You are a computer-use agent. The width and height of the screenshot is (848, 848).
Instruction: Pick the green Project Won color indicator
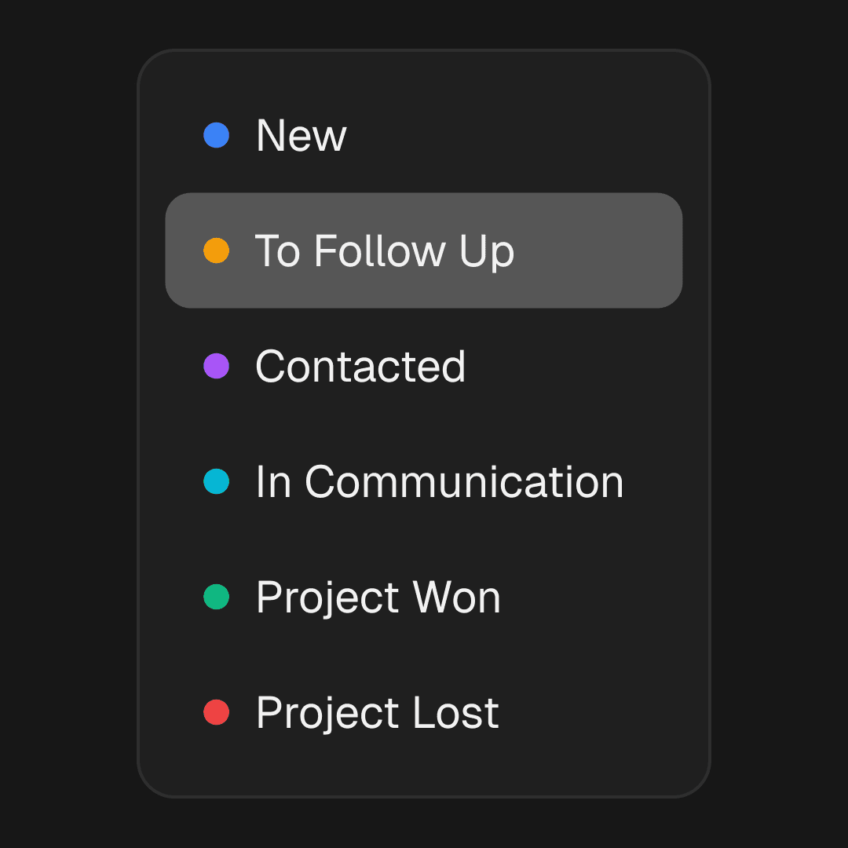click(216, 597)
